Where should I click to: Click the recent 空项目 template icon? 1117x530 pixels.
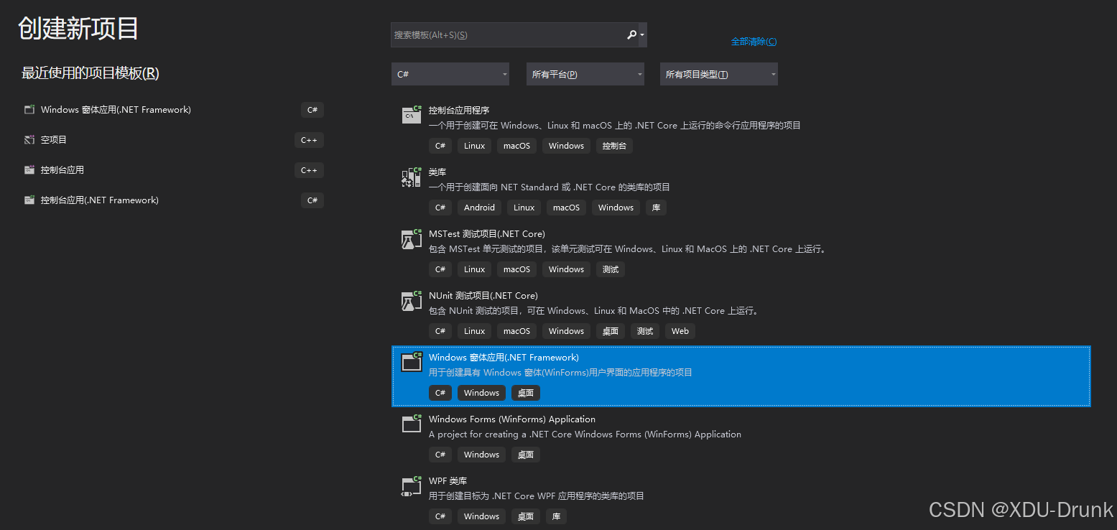point(29,140)
